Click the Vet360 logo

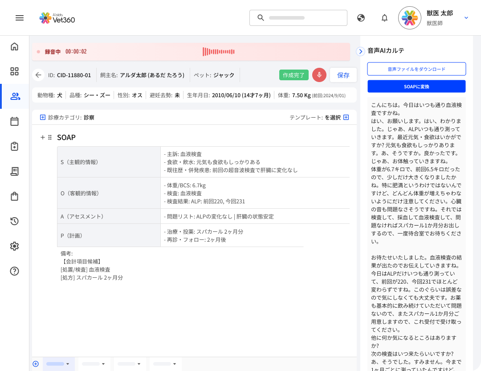(57, 18)
